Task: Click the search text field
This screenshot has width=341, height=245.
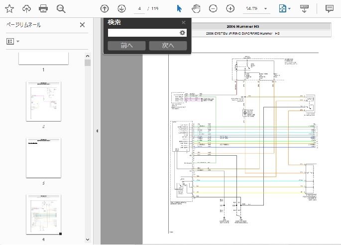Action: coord(143,33)
